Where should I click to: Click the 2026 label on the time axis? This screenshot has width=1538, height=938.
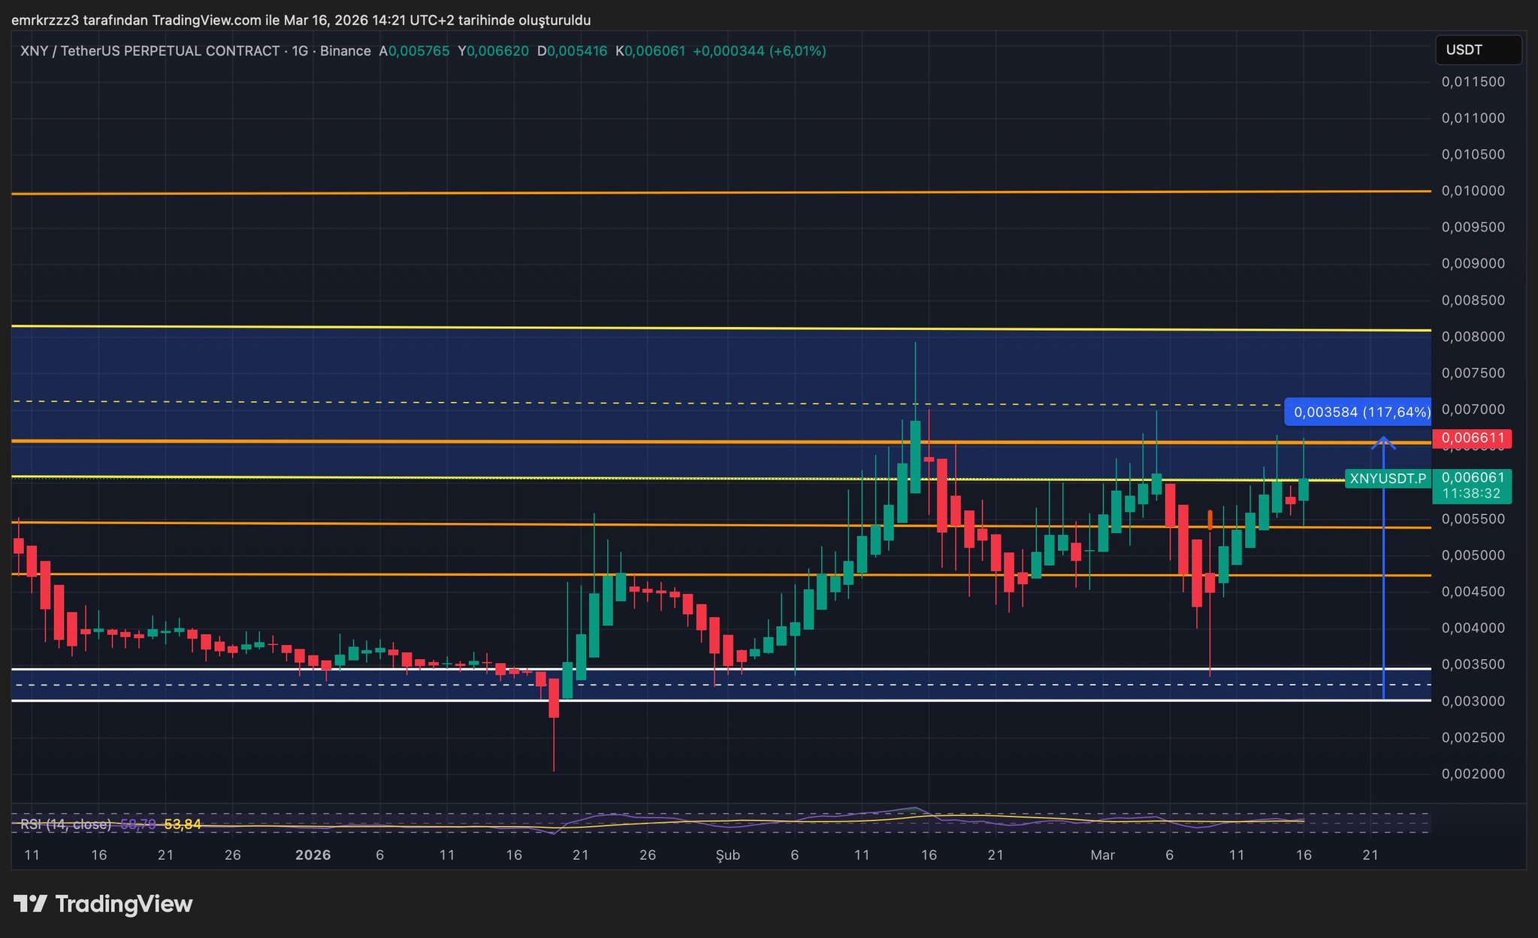click(313, 855)
